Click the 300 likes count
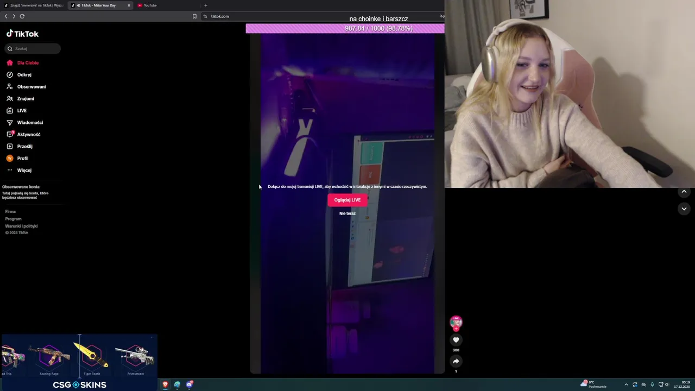The height and width of the screenshot is (391, 695). (456, 350)
